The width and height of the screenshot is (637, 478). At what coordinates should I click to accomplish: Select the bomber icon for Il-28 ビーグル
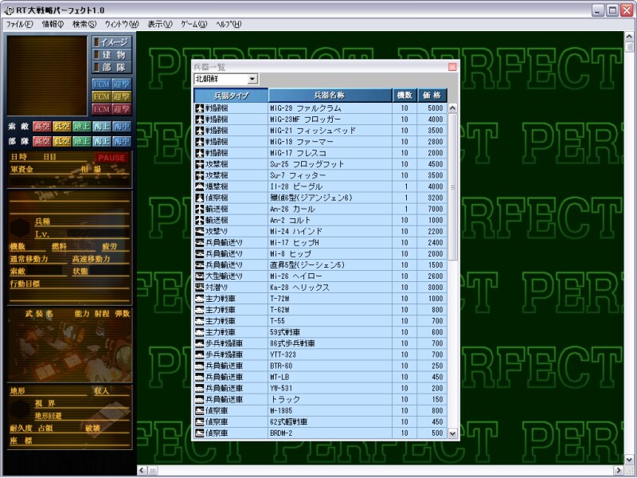(x=200, y=186)
